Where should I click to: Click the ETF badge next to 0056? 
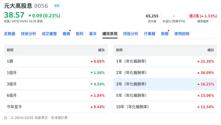57,6
